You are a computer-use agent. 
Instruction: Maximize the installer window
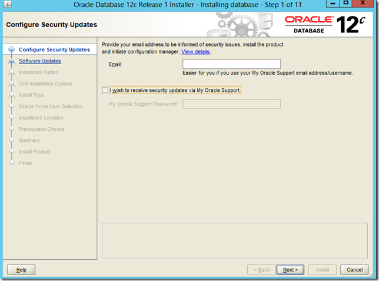(346, 3)
